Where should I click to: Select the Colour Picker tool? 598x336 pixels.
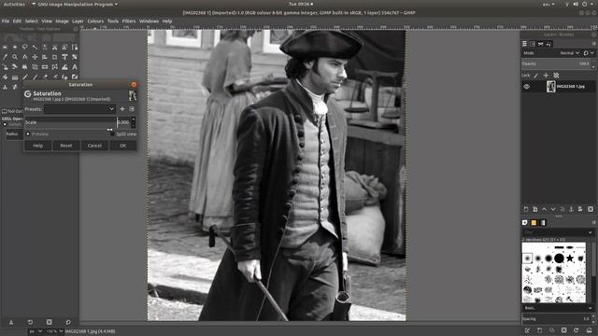[x=5, y=57]
